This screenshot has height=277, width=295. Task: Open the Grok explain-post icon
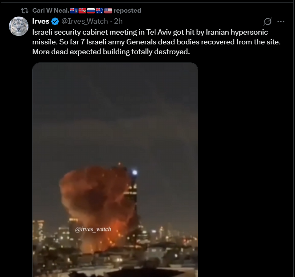tap(267, 21)
